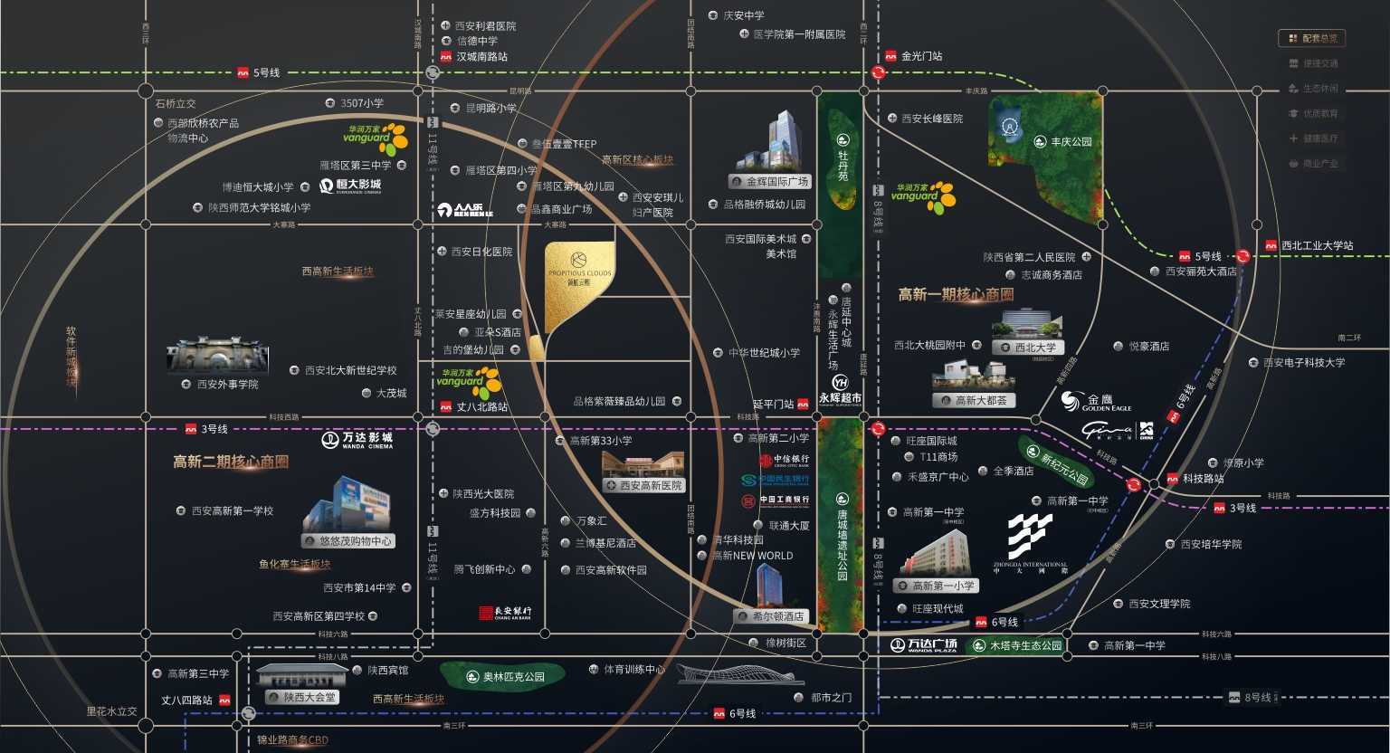Click the 西北大学 label button
The width and height of the screenshot is (1390, 753).
(x=1028, y=348)
